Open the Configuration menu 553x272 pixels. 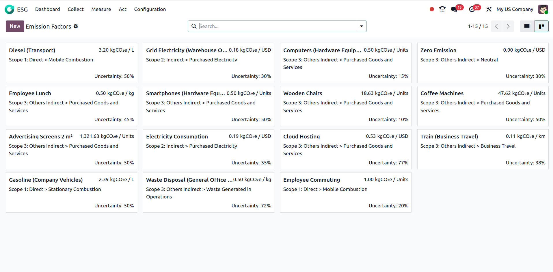[x=150, y=9]
